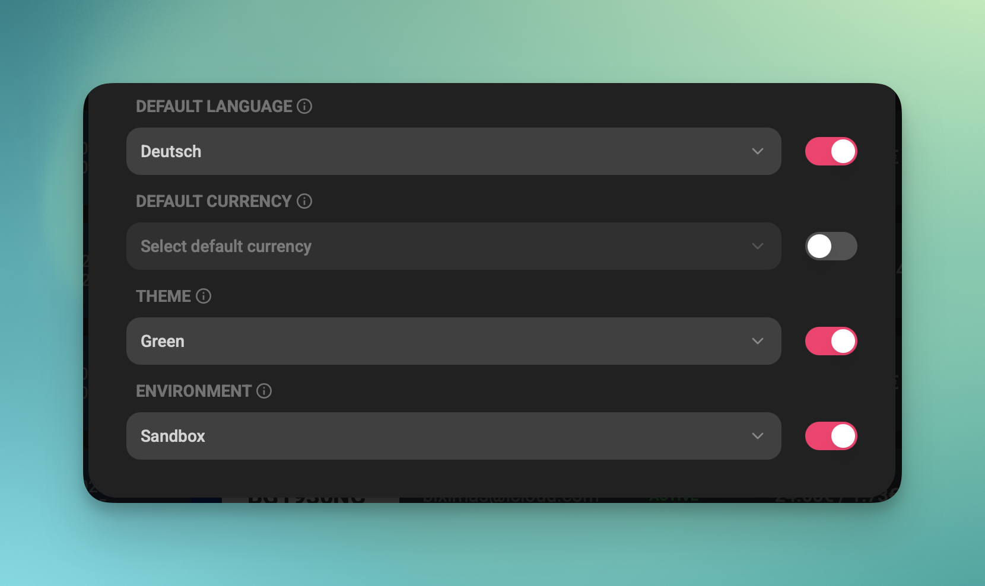Disable the Default Language toggle
The height and width of the screenshot is (586, 985).
click(x=831, y=151)
